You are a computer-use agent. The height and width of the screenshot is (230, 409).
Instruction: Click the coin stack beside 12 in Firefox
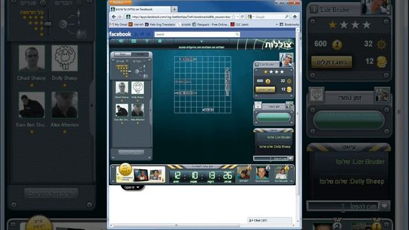pyautogui.click(x=289, y=89)
